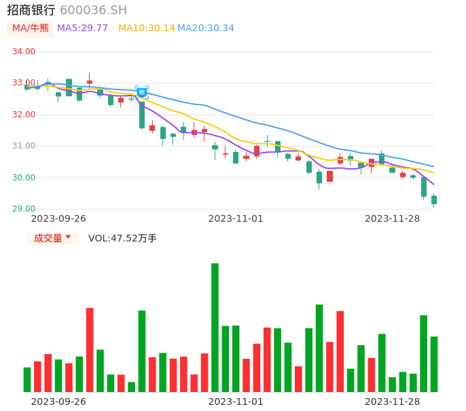Click the long green candlestick below the bear marker

click(142, 115)
